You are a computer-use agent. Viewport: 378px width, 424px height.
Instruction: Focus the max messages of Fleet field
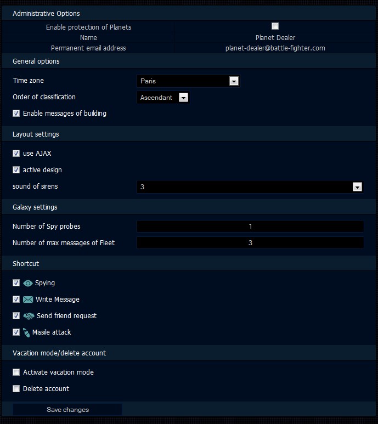pos(250,242)
